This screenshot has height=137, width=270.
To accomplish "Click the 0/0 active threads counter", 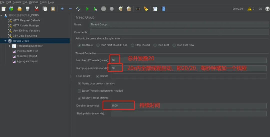I will (260, 9).
